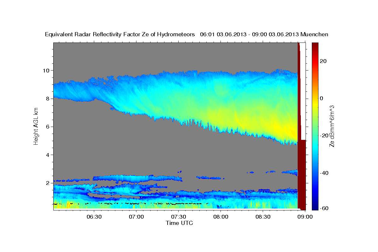
Task: Click the '09:00' time tick label
Action: click(x=306, y=217)
